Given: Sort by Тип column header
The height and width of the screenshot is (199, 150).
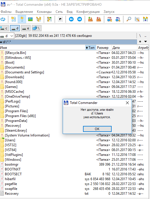Looking at the screenshot, I should pos(90,48).
